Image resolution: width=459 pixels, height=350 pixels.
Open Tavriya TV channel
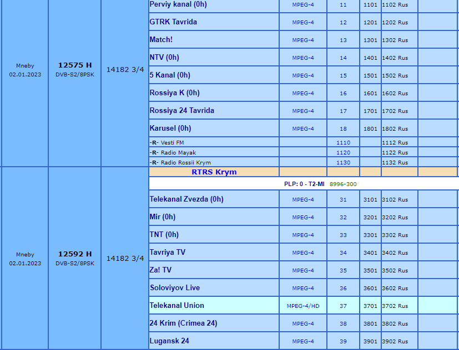168,253
